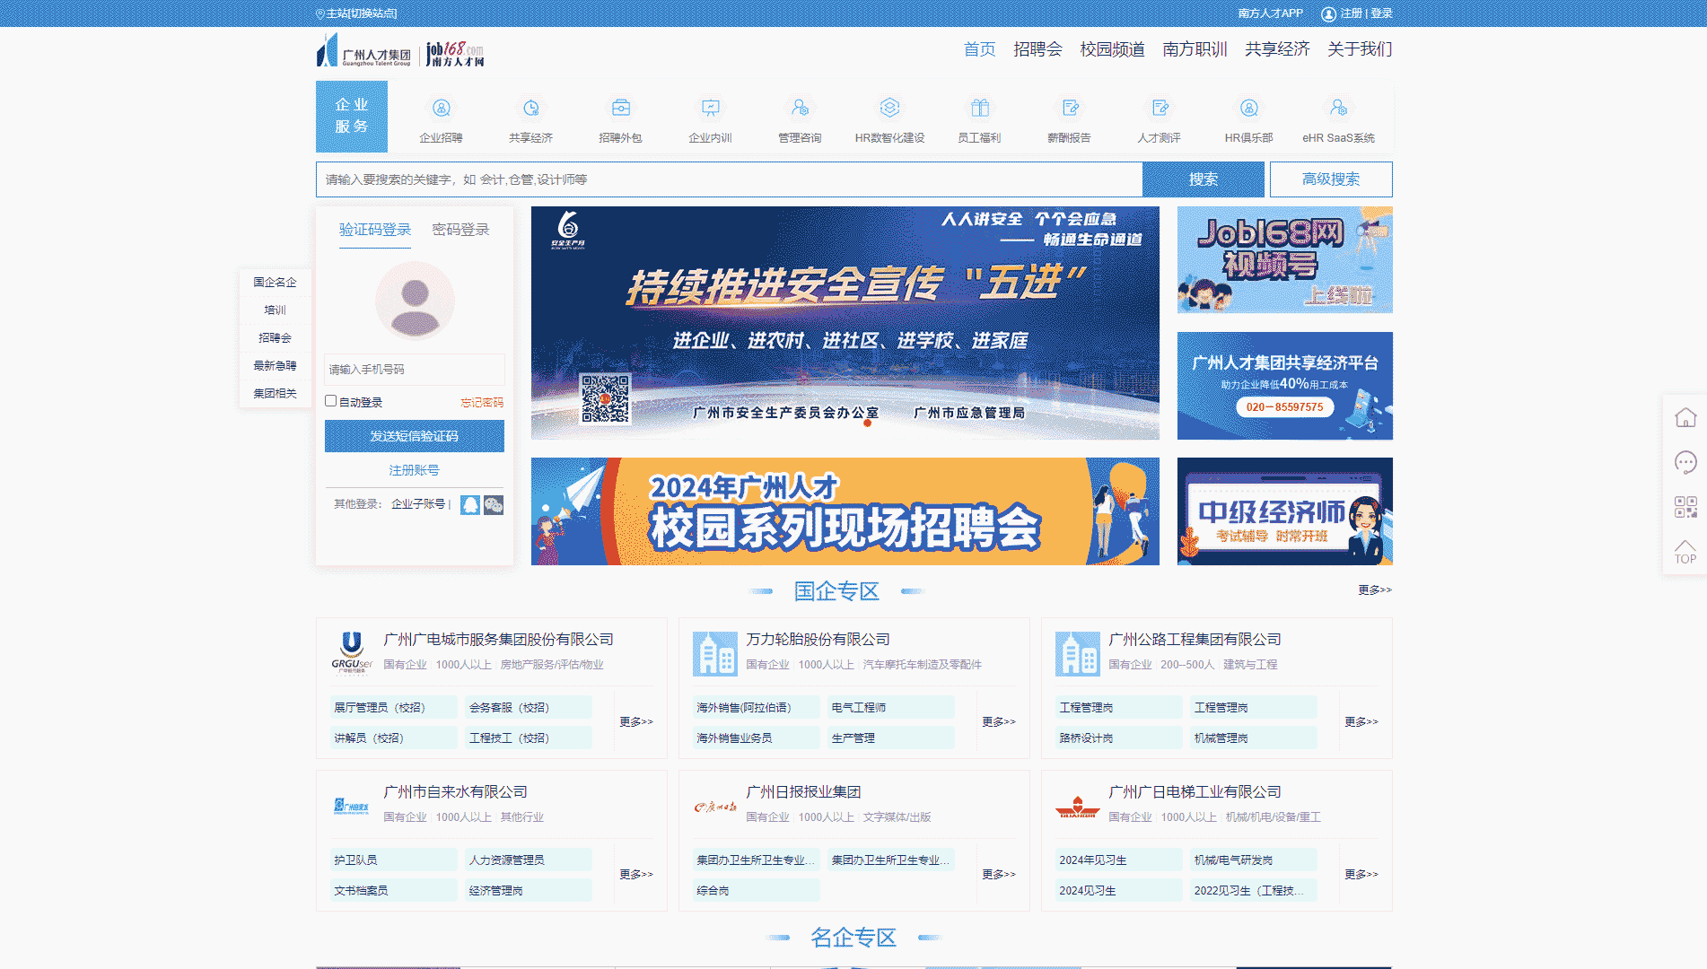The width and height of the screenshot is (1707, 969).
Task: Jump to 培训 in side menu
Action: point(275,310)
